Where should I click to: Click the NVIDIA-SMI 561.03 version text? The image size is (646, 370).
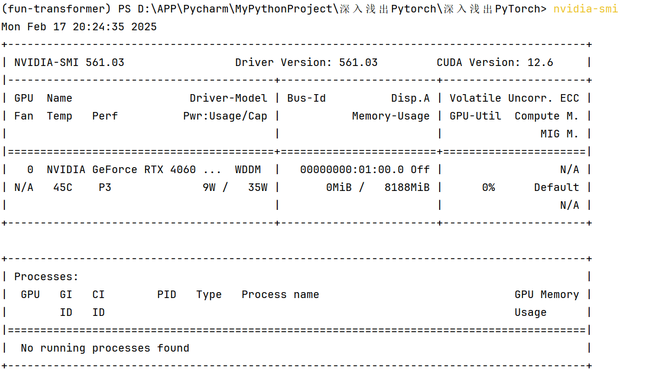click(x=69, y=63)
